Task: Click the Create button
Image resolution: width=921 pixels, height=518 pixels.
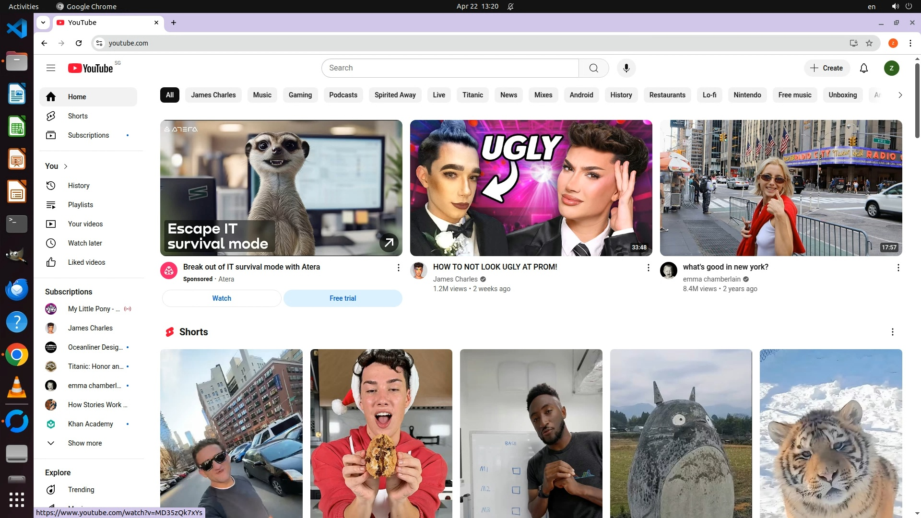Action: click(827, 68)
